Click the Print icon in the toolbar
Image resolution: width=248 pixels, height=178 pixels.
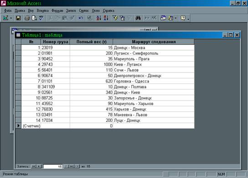coord(27,18)
